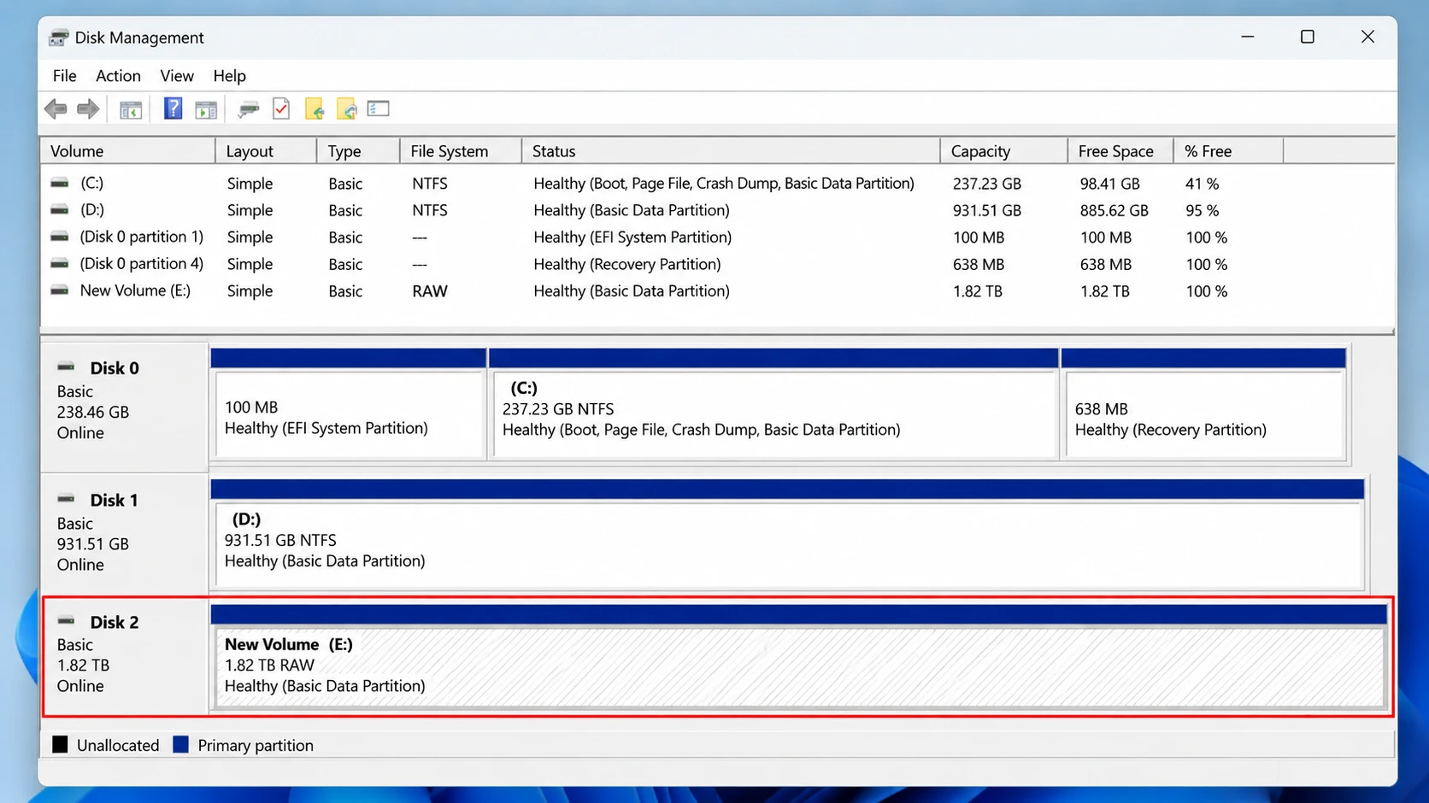Click the Back arrow in the toolbar
The height and width of the screenshot is (803, 1429).
56,109
